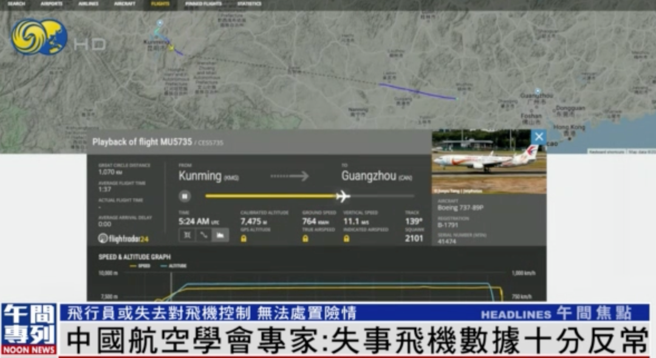Open the Pinned Flights menu
This screenshot has height=358, width=656.
click(203, 4)
